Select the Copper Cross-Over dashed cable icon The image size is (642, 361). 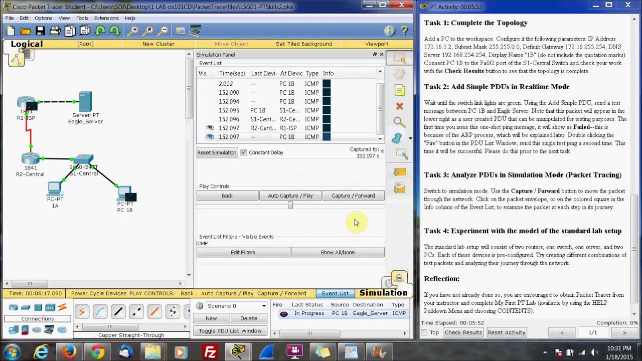click(x=136, y=312)
